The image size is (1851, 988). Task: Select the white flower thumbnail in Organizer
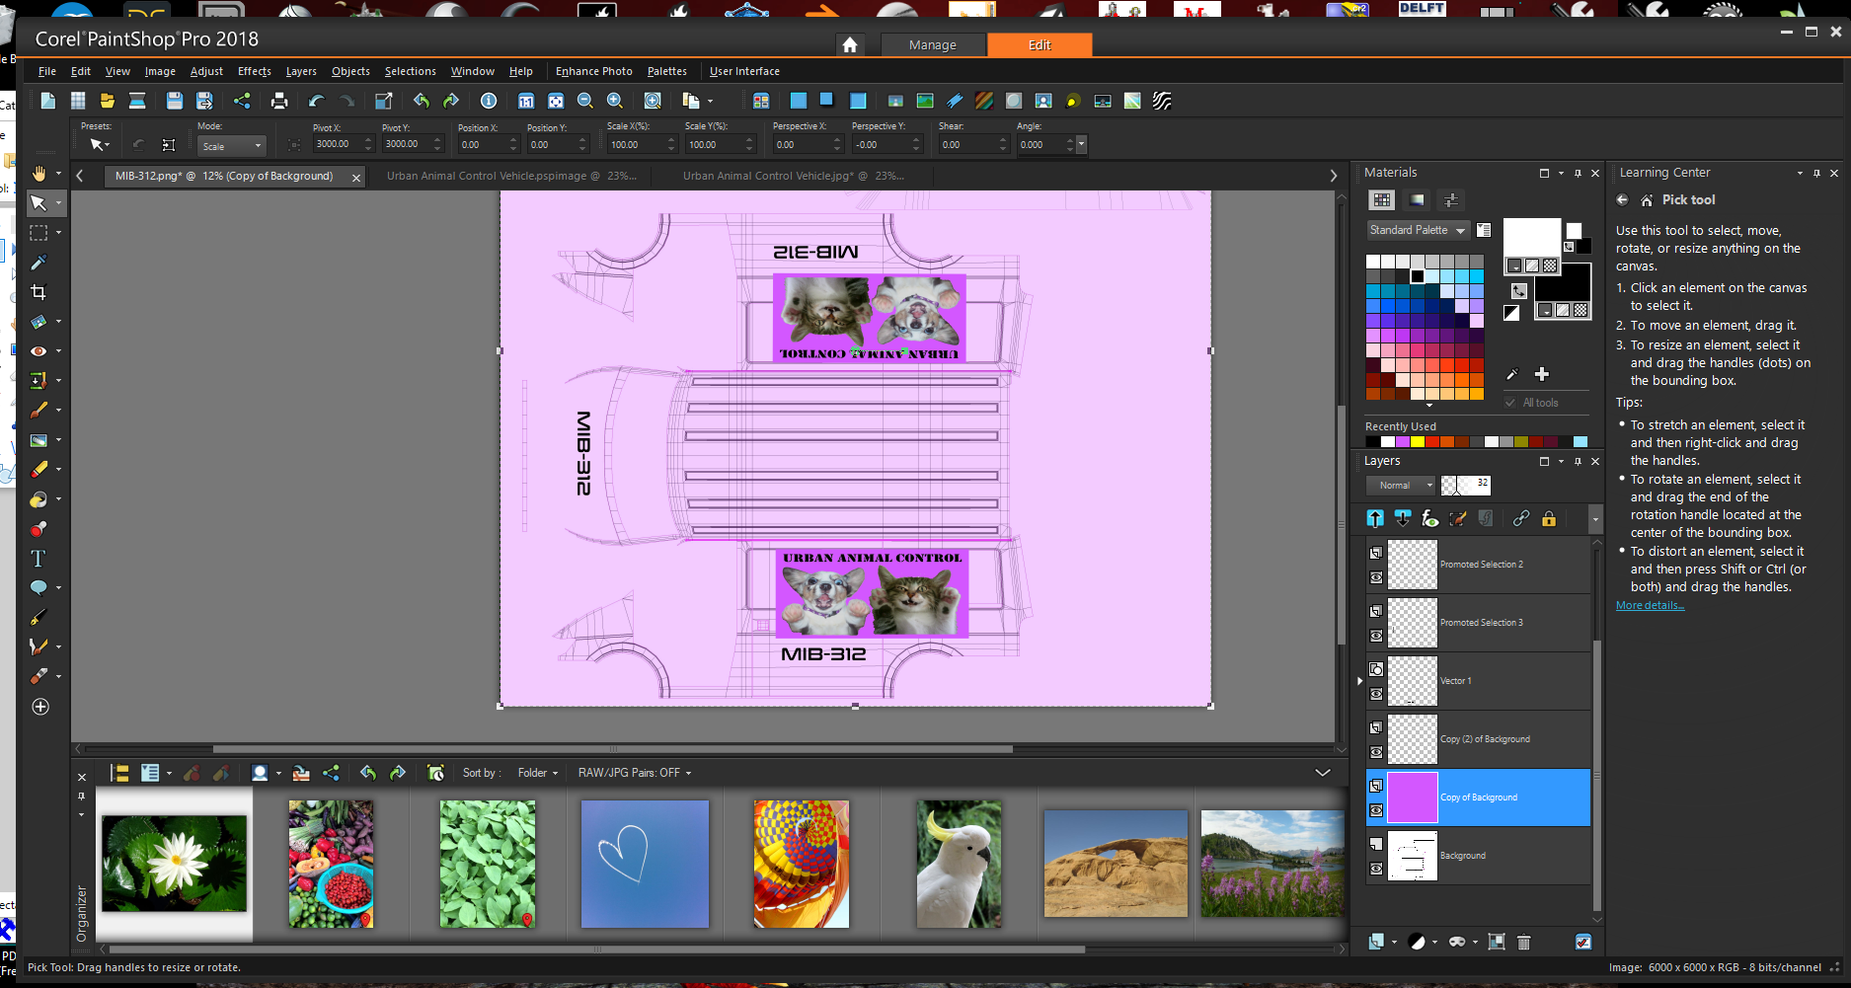pyautogui.click(x=175, y=864)
